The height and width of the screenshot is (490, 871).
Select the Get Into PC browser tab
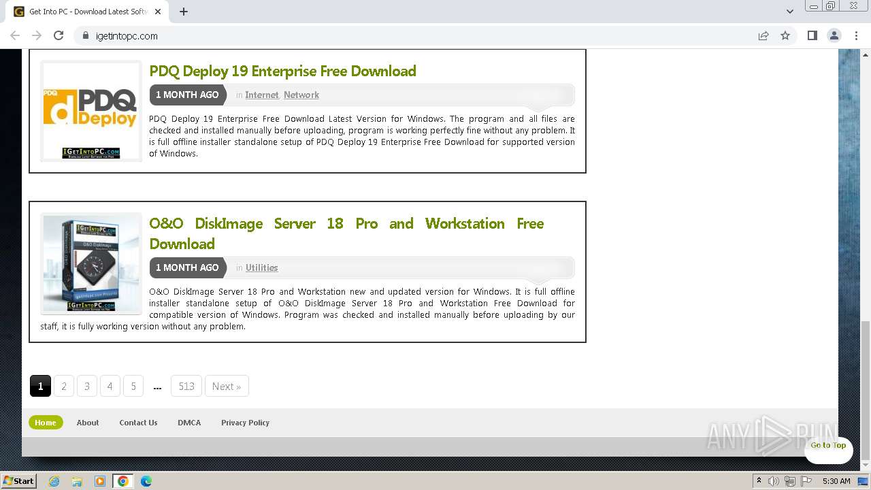(88, 12)
